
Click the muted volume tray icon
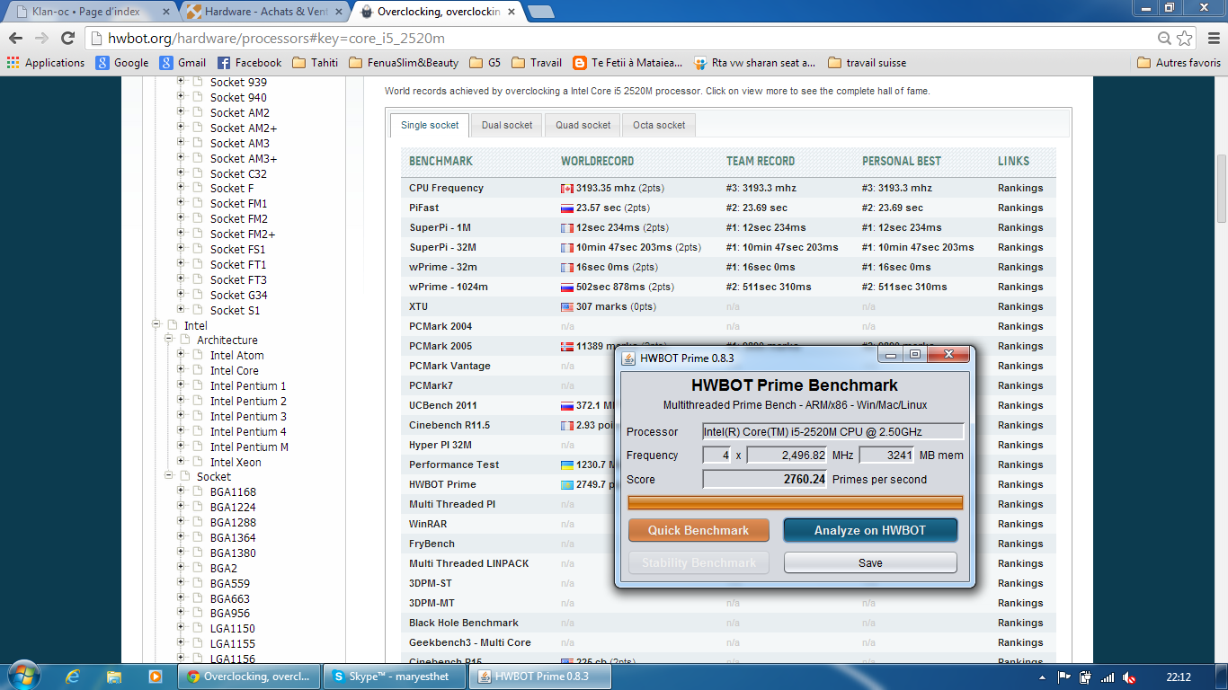click(1129, 677)
